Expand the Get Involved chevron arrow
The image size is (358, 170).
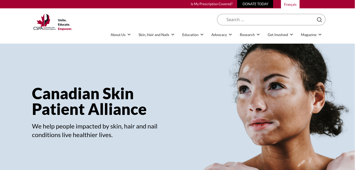pos(291,35)
